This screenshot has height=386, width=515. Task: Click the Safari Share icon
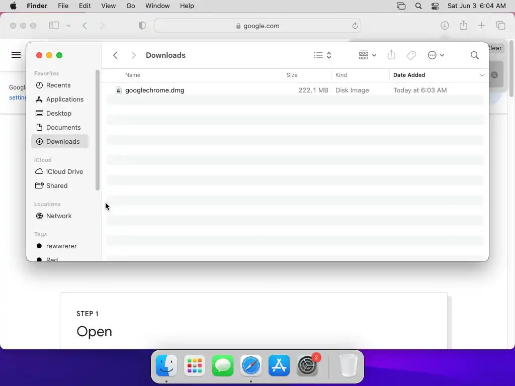(463, 25)
